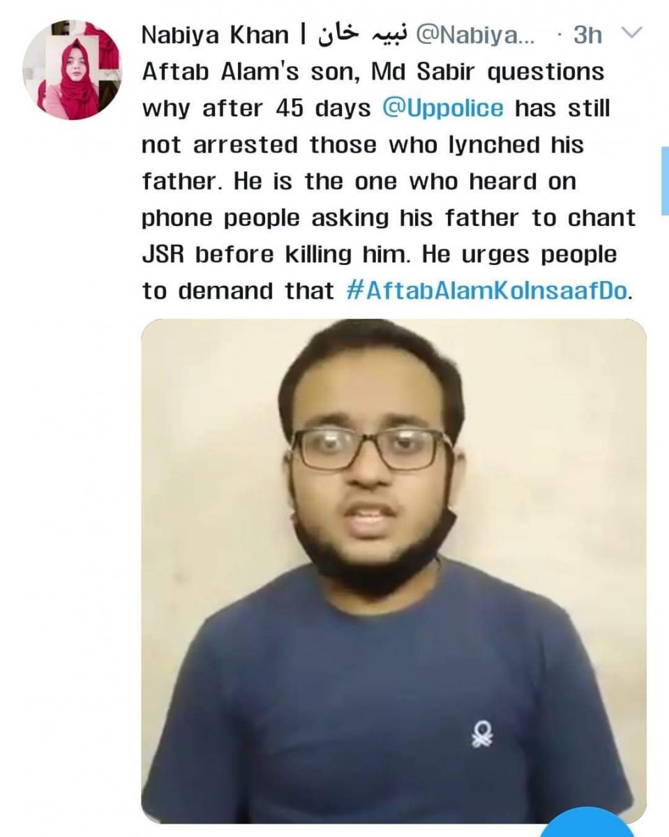Open the @Uppolice mention

pyautogui.click(x=444, y=109)
